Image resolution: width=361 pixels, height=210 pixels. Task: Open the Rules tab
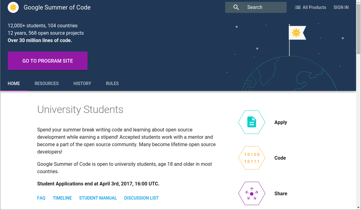pyautogui.click(x=112, y=84)
